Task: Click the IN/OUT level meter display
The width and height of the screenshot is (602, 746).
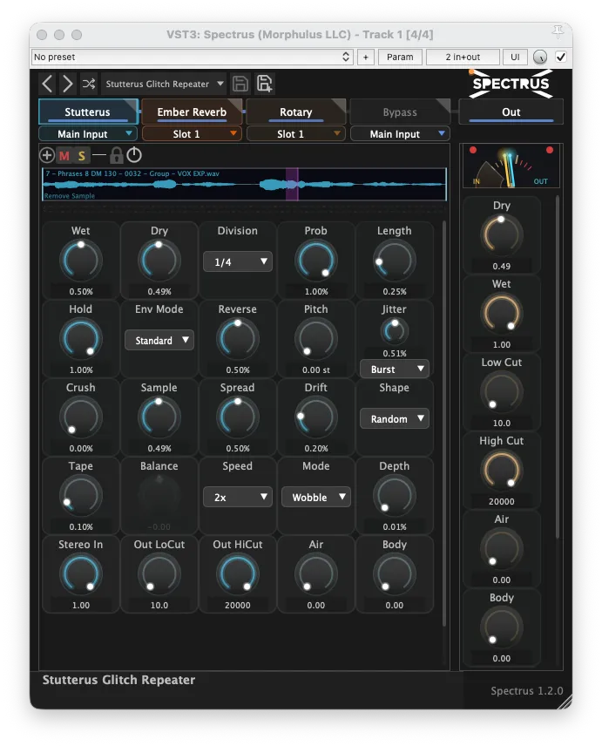Action: [x=511, y=166]
